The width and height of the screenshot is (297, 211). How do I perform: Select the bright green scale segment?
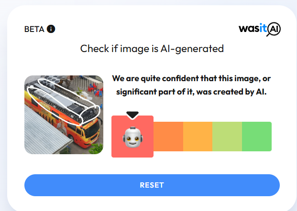tap(257, 137)
